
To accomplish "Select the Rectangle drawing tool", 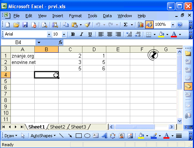I will pos(79,136).
